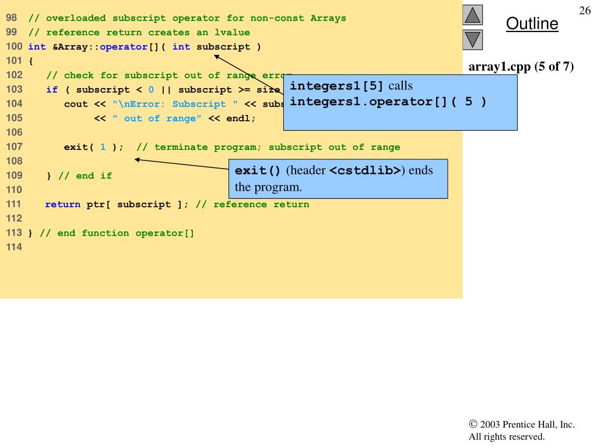
Task: Click 'return ptr[ subscript ];' statement
Action: tap(117, 205)
